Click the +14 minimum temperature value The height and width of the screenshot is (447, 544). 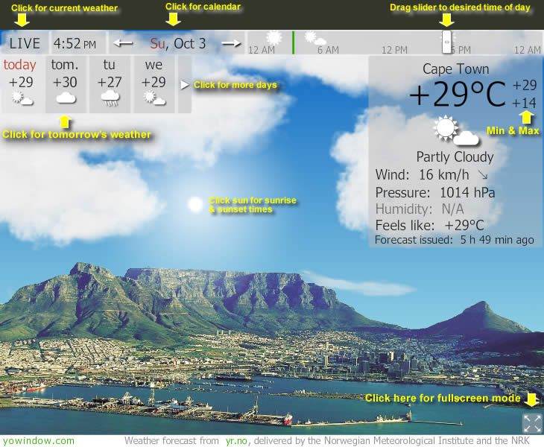pyautogui.click(x=524, y=103)
